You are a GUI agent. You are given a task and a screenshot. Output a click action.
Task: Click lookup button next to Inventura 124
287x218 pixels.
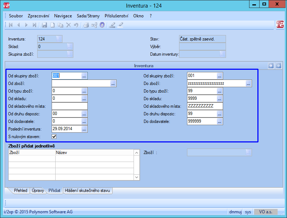click(59, 39)
